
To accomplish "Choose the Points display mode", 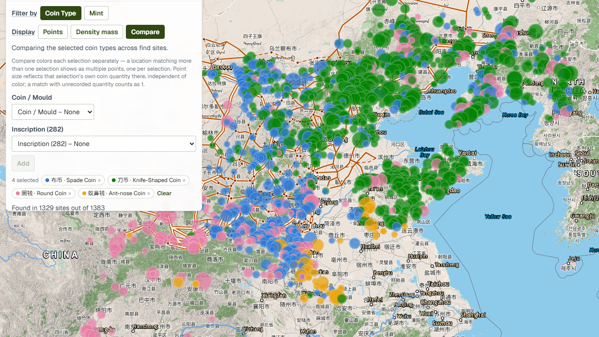I will pos(53,32).
